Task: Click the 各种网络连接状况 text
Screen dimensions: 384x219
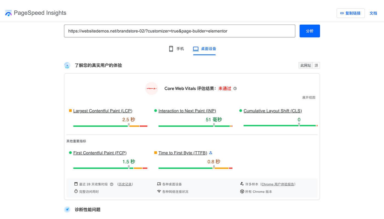Action: (x=175, y=192)
